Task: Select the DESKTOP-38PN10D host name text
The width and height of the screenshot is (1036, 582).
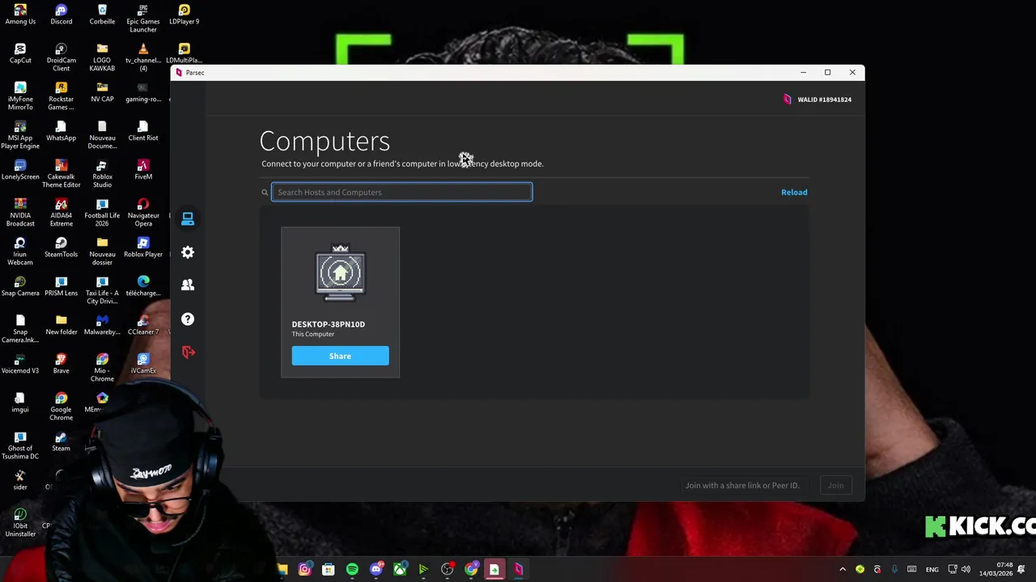Action: pyautogui.click(x=328, y=324)
